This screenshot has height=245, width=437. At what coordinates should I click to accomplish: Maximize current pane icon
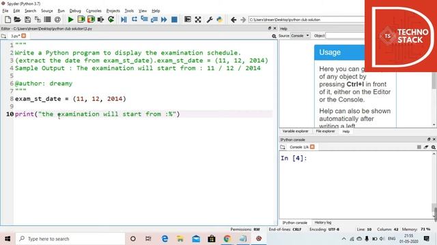coord(188,20)
